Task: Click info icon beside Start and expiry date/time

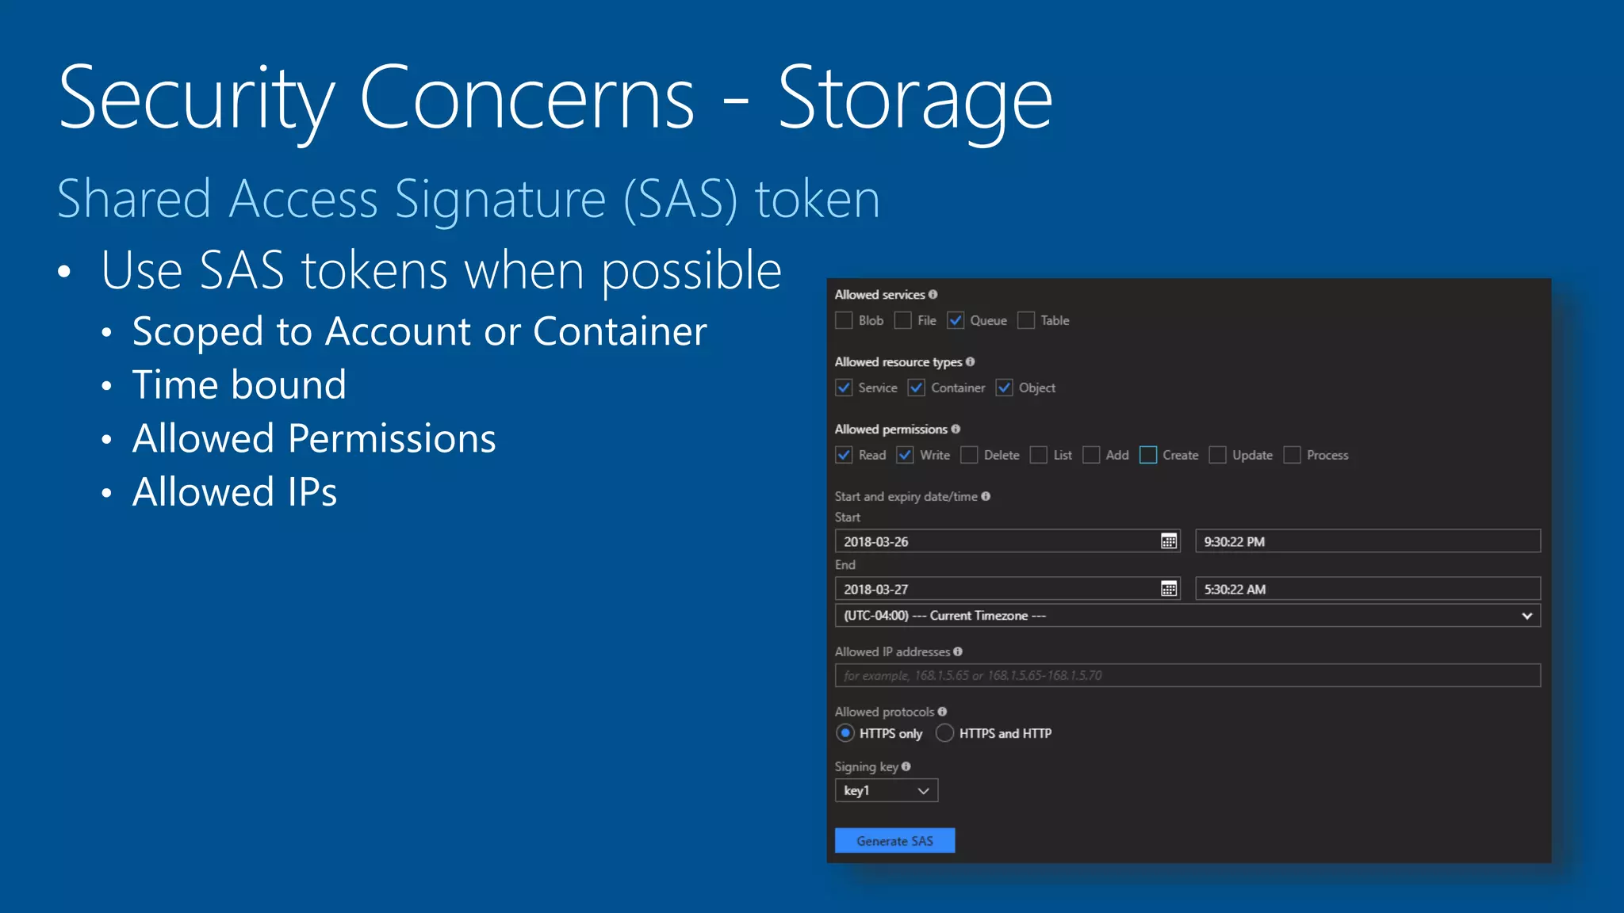Action: (x=986, y=496)
